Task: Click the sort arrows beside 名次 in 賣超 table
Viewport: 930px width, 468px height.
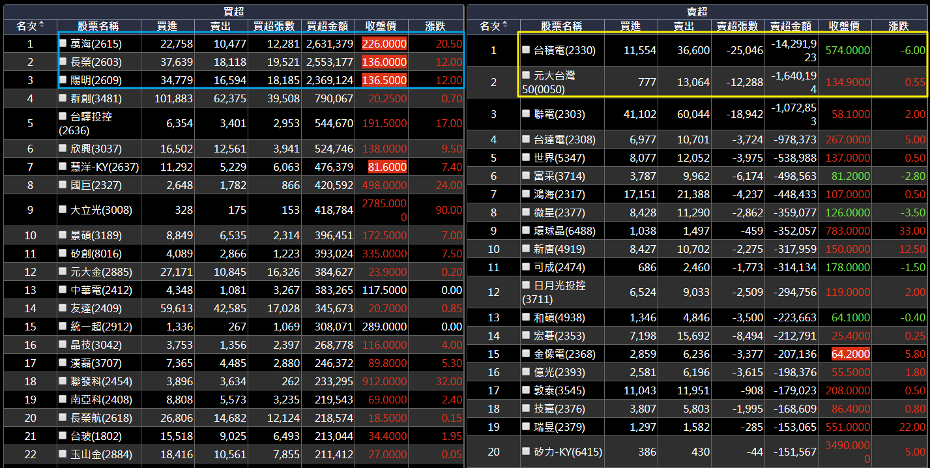Action: 505,25
